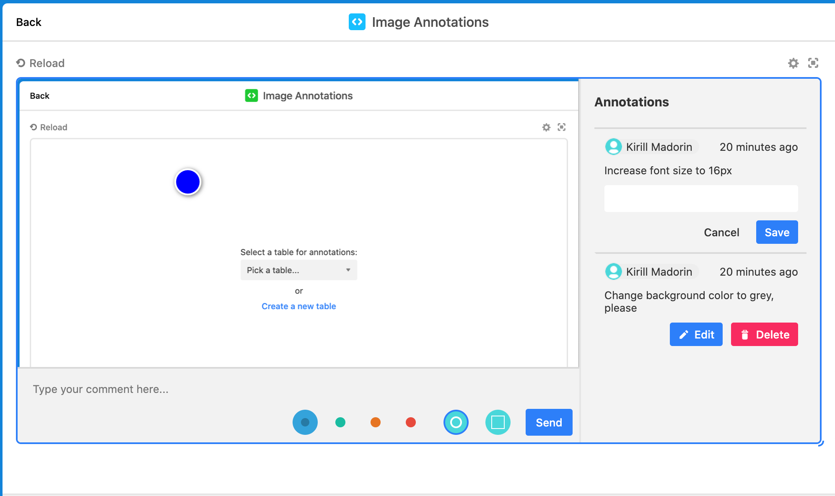Click the blue Image Annotations logo icon
The height and width of the screenshot is (496, 835).
click(x=357, y=22)
